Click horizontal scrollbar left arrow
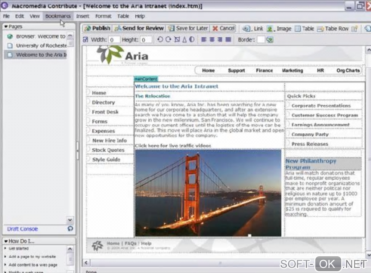 pos(86,262)
